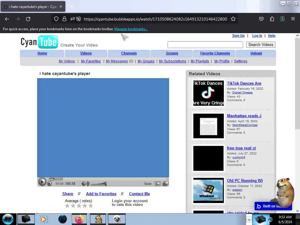
Task: Click the TikTok Dances video thumbnail
Action: coord(208,93)
